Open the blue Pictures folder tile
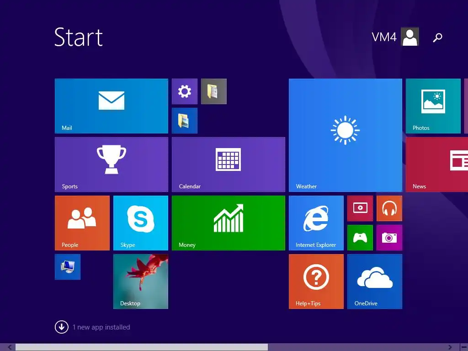This screenshot has width=468, height=351. (x=185, y=121)
